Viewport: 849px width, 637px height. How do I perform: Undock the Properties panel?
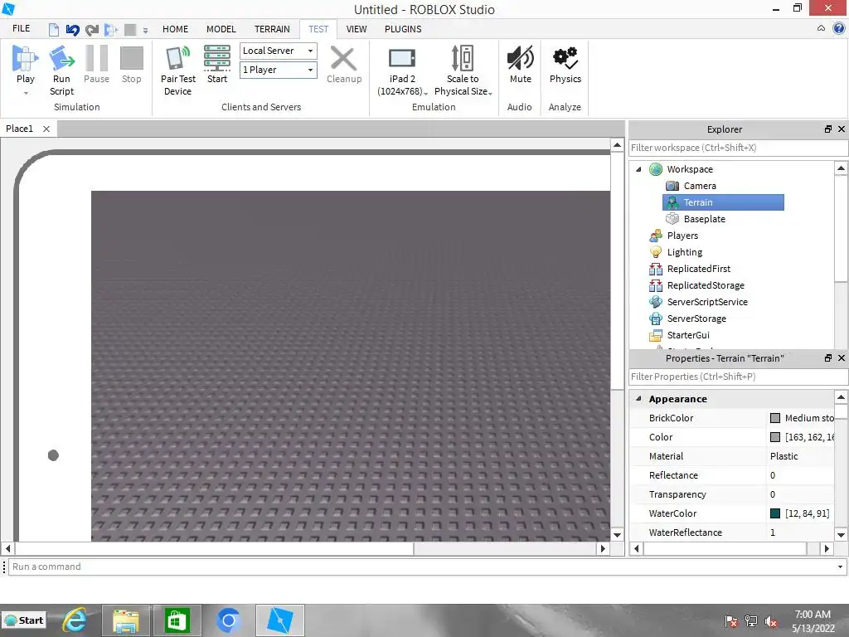click(x=828, y=358)
